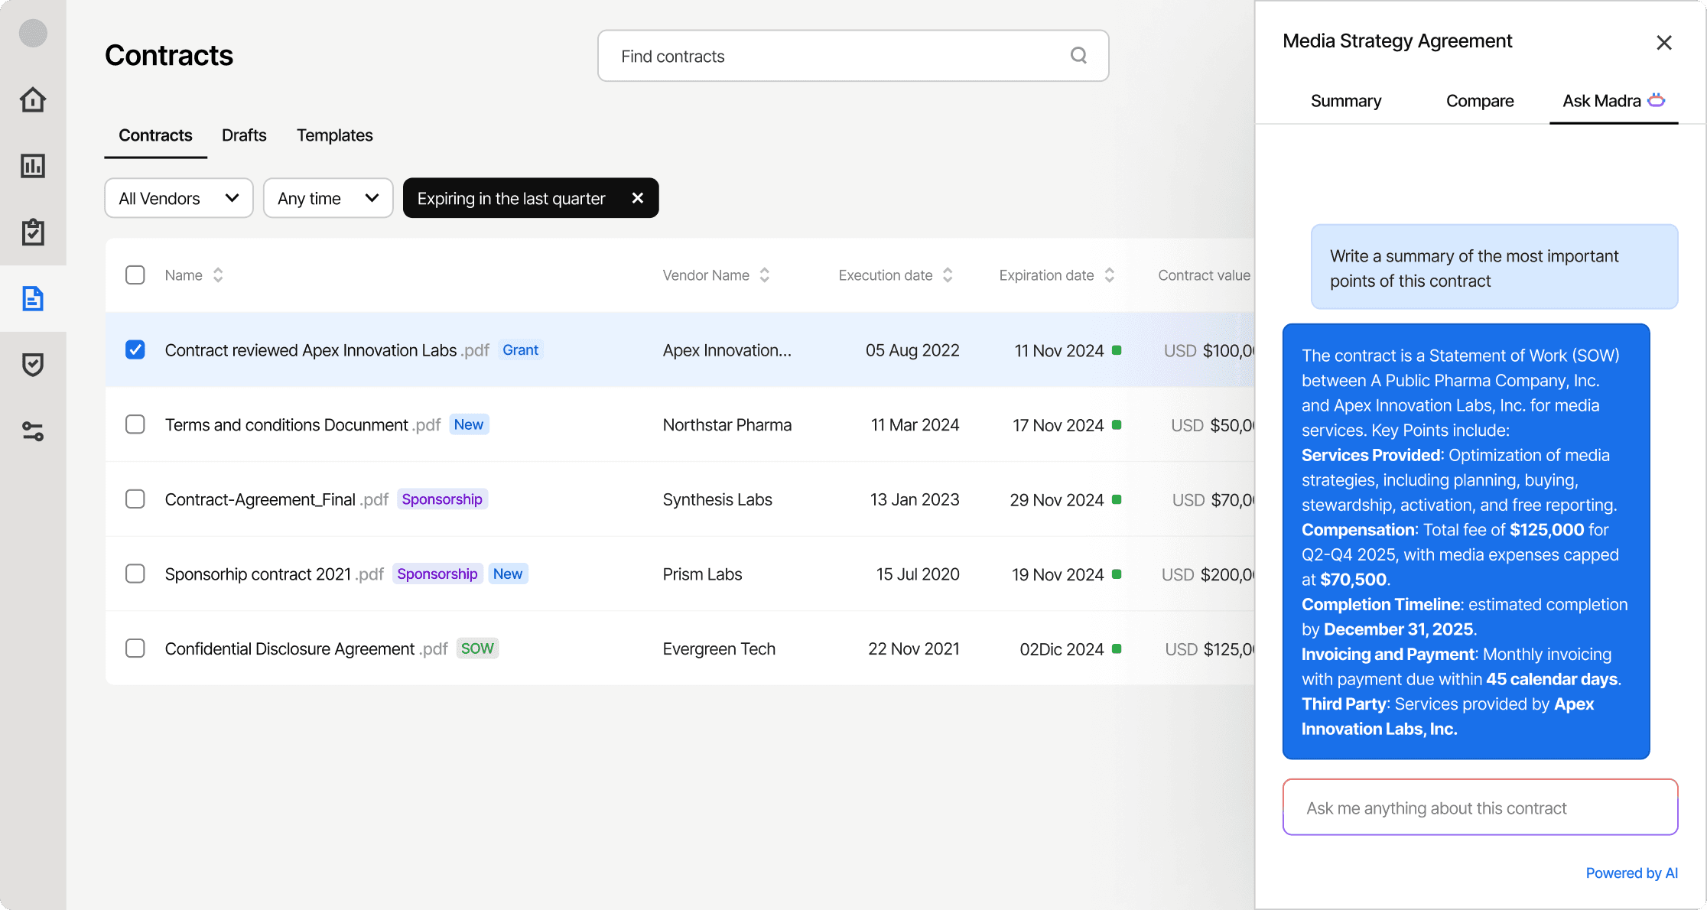The width and height of the screenshot is (1707, 910).
Task: Toggle the select-all checkbox in table header
Action: pyautogui.click(x=135, y=275)
